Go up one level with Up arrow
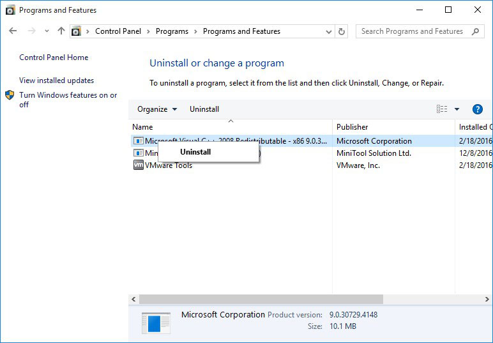This screenshot has width=493, height=343. click(x=61, y=31)
